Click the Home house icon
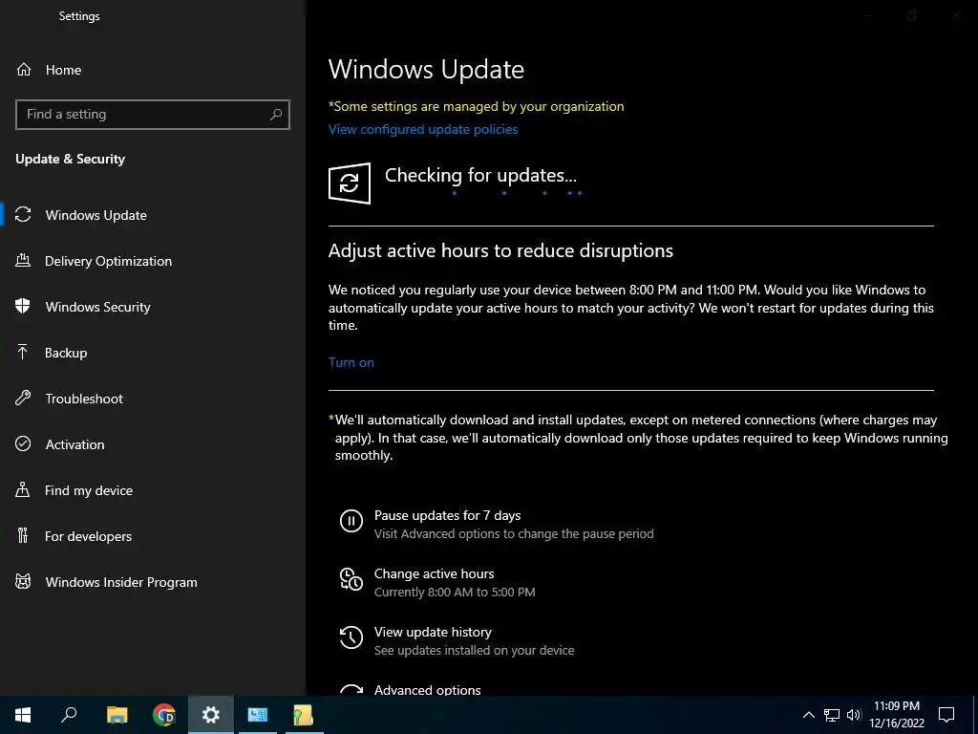Screen dimensions: 978x734 pyautogui.click(x=24, y=70)
